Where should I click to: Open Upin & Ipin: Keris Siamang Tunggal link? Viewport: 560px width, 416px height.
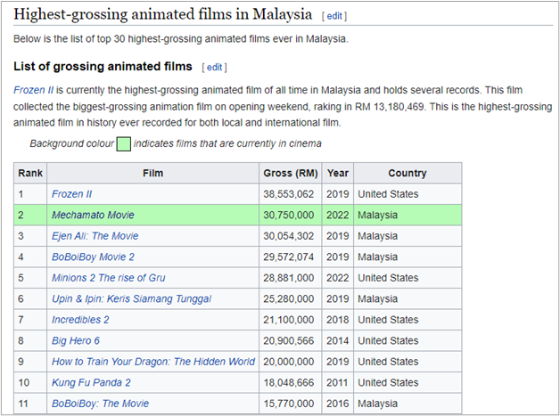[131, 299]
